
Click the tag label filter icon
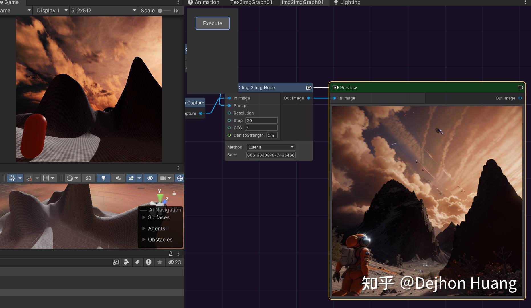pyautogui.click(x=137, y=262)
